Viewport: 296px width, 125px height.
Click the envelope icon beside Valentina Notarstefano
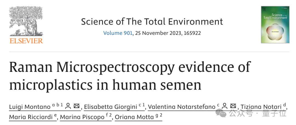(233, 106)
